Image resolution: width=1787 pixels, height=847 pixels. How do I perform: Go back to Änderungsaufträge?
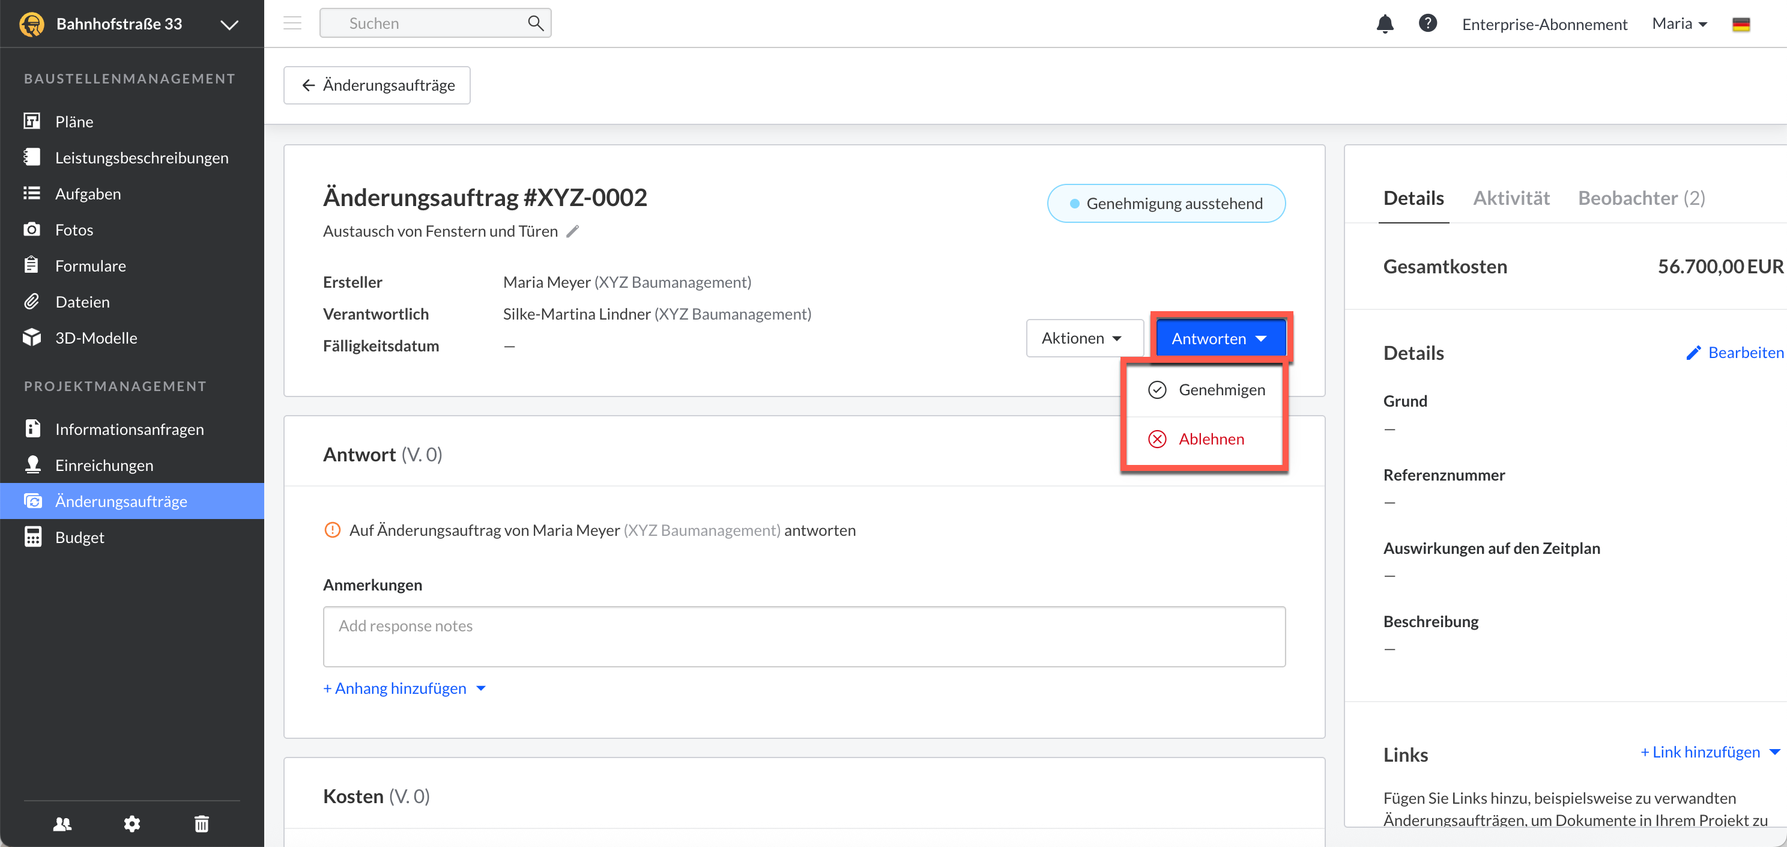tap(376, 85)
